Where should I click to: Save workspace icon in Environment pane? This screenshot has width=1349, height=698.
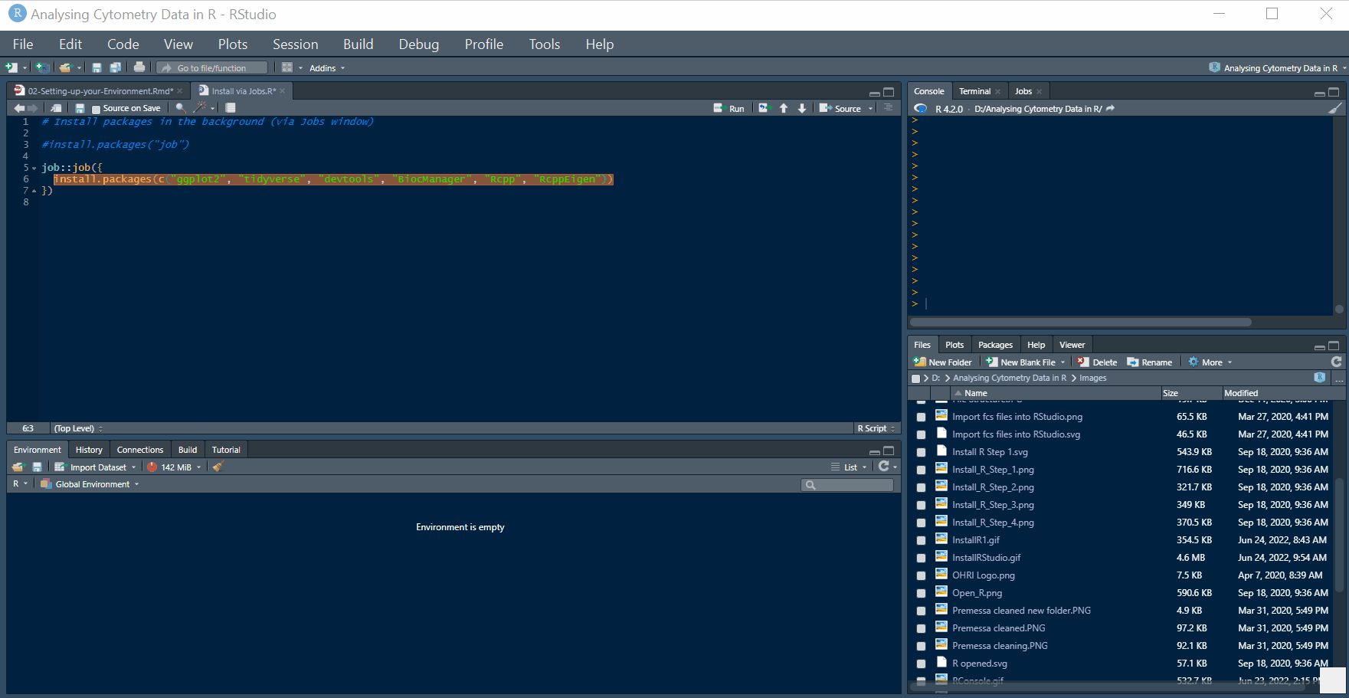tap(37, 467)
